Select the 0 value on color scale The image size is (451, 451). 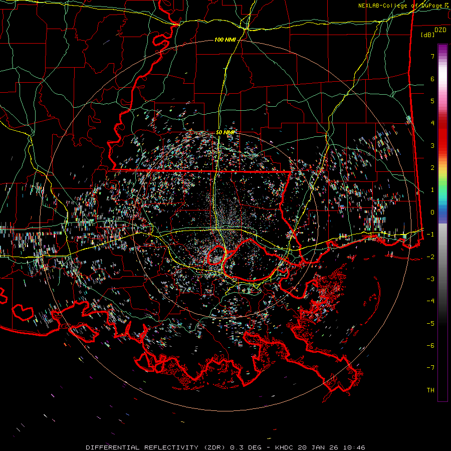click(x=432, y=212)
